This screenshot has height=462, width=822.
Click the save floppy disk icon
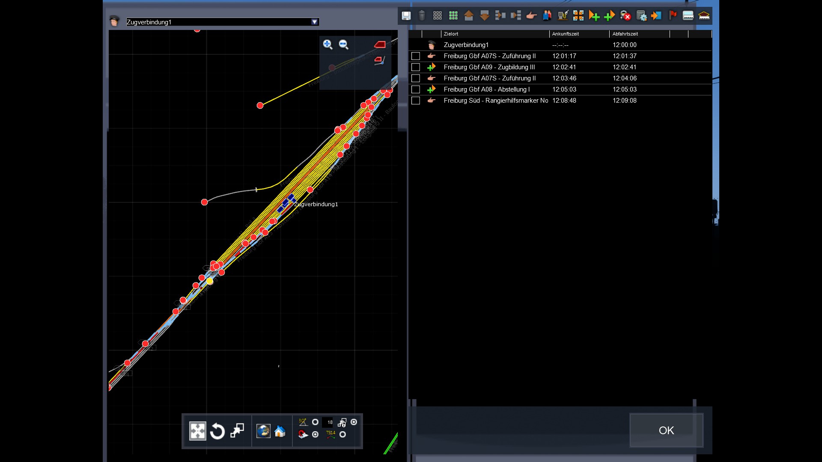tap(406, 16)
